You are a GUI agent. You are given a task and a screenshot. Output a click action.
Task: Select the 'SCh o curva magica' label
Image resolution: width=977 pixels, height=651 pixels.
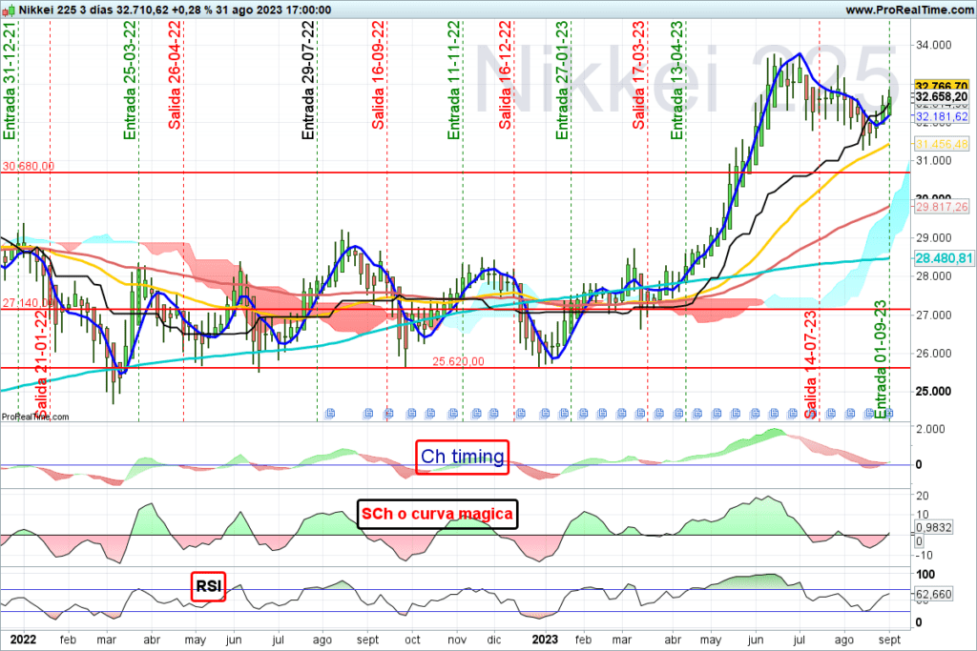(437, 514)
